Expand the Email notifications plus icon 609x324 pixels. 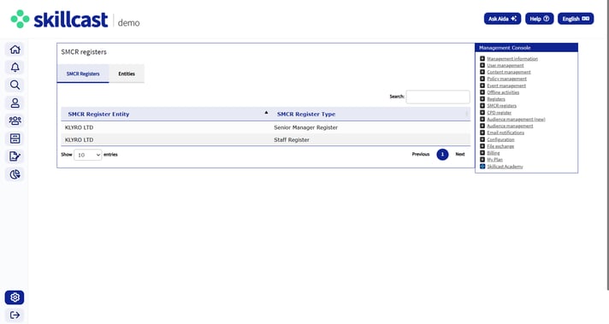(x=482, y=133)
